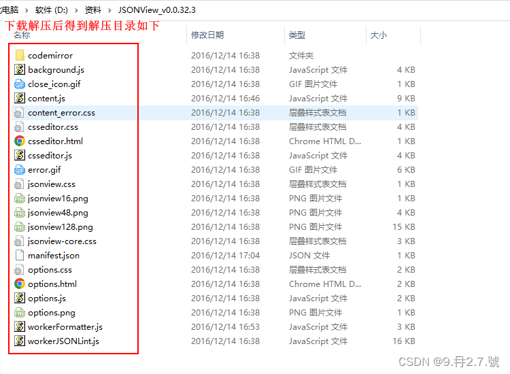Click the 2016/12/14 16:53 date of workerFormatter.js
The width and height of the screenshot is (510, 374).
225,327
